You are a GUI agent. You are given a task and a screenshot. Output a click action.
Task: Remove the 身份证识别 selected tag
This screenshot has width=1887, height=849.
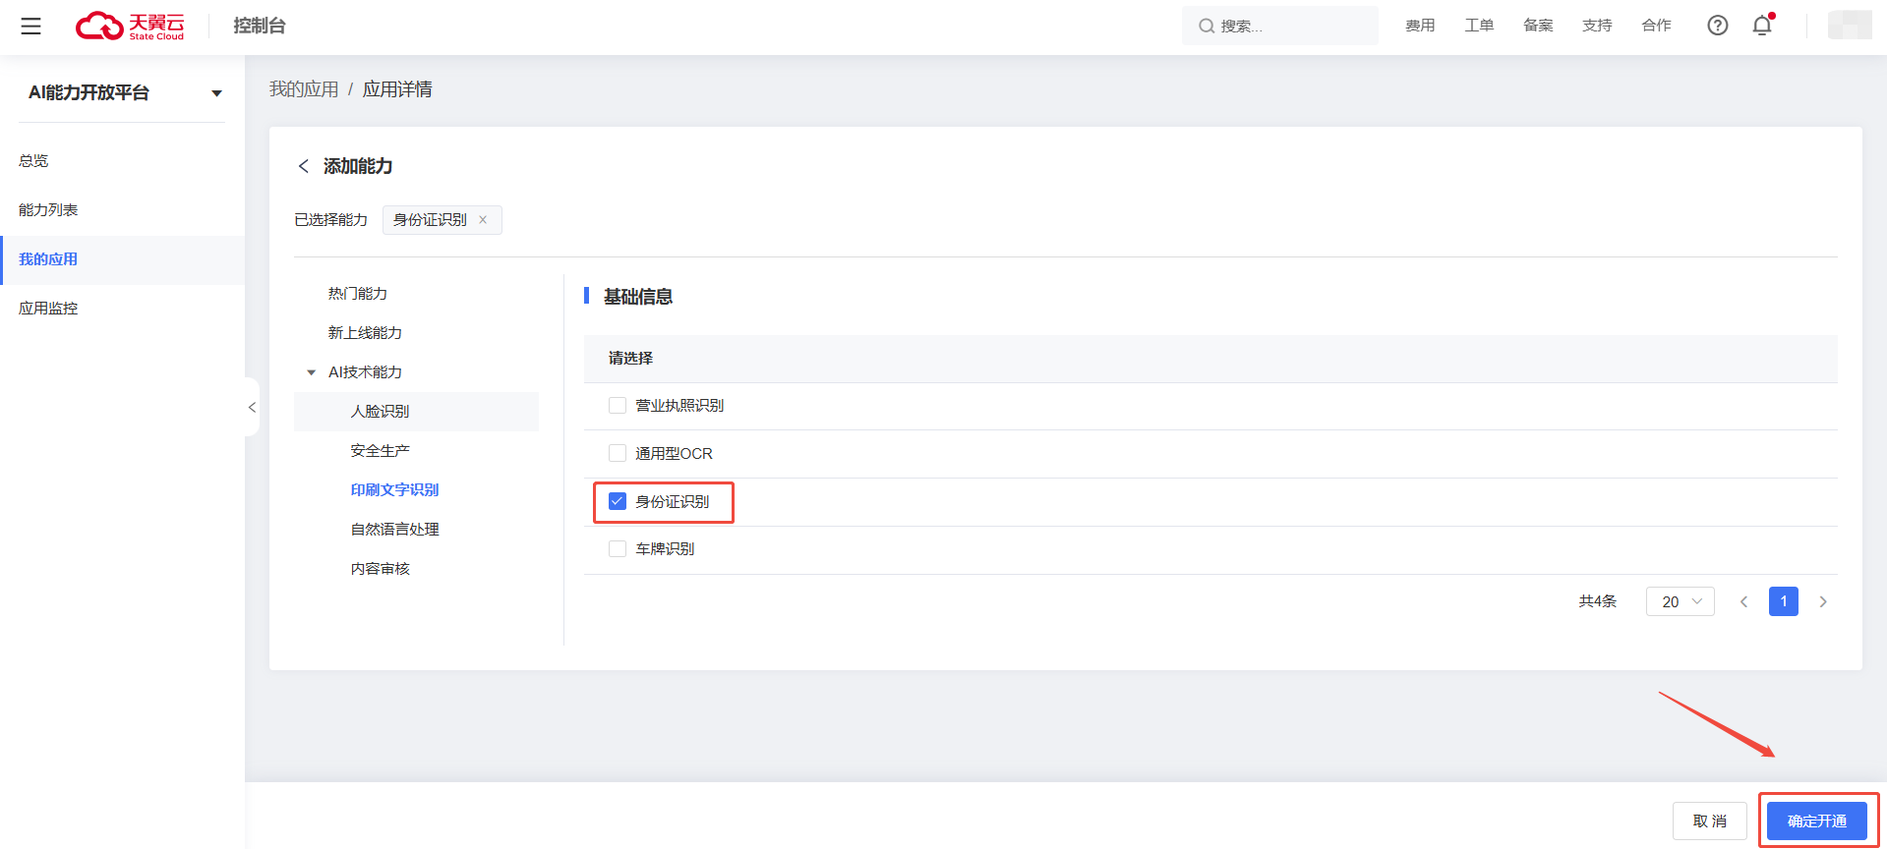pyautogui.click(x=483, y=220)
